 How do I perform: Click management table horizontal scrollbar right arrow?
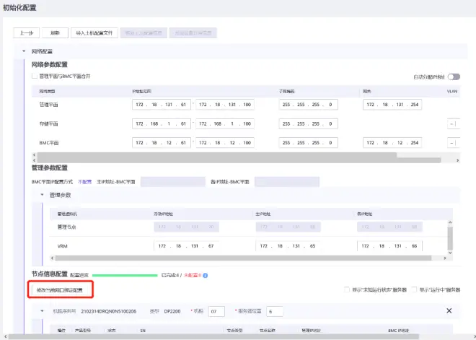click(445, 258)
